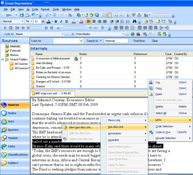Image resolution: width=193 pixels, height=175 pixels.
Task: Click the Models navigation button
Action: (x=15, y=138)
